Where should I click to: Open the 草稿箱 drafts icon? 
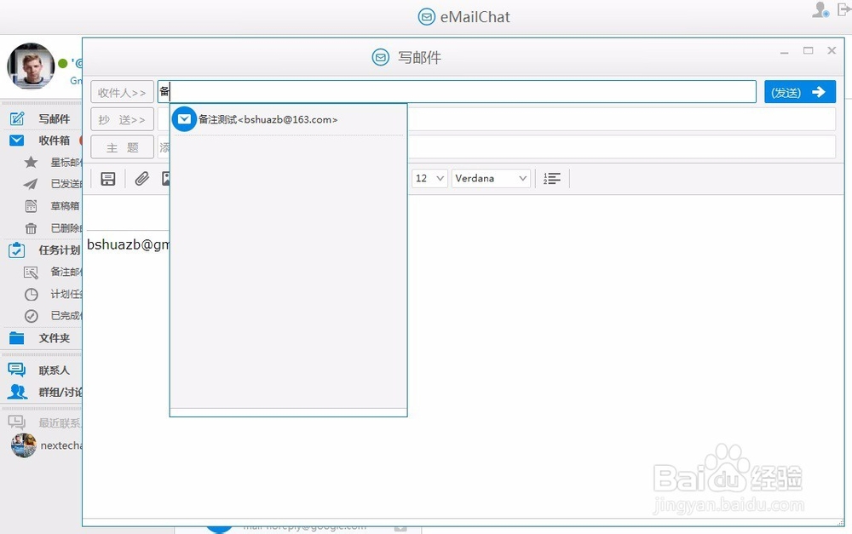tap(31, 206)
